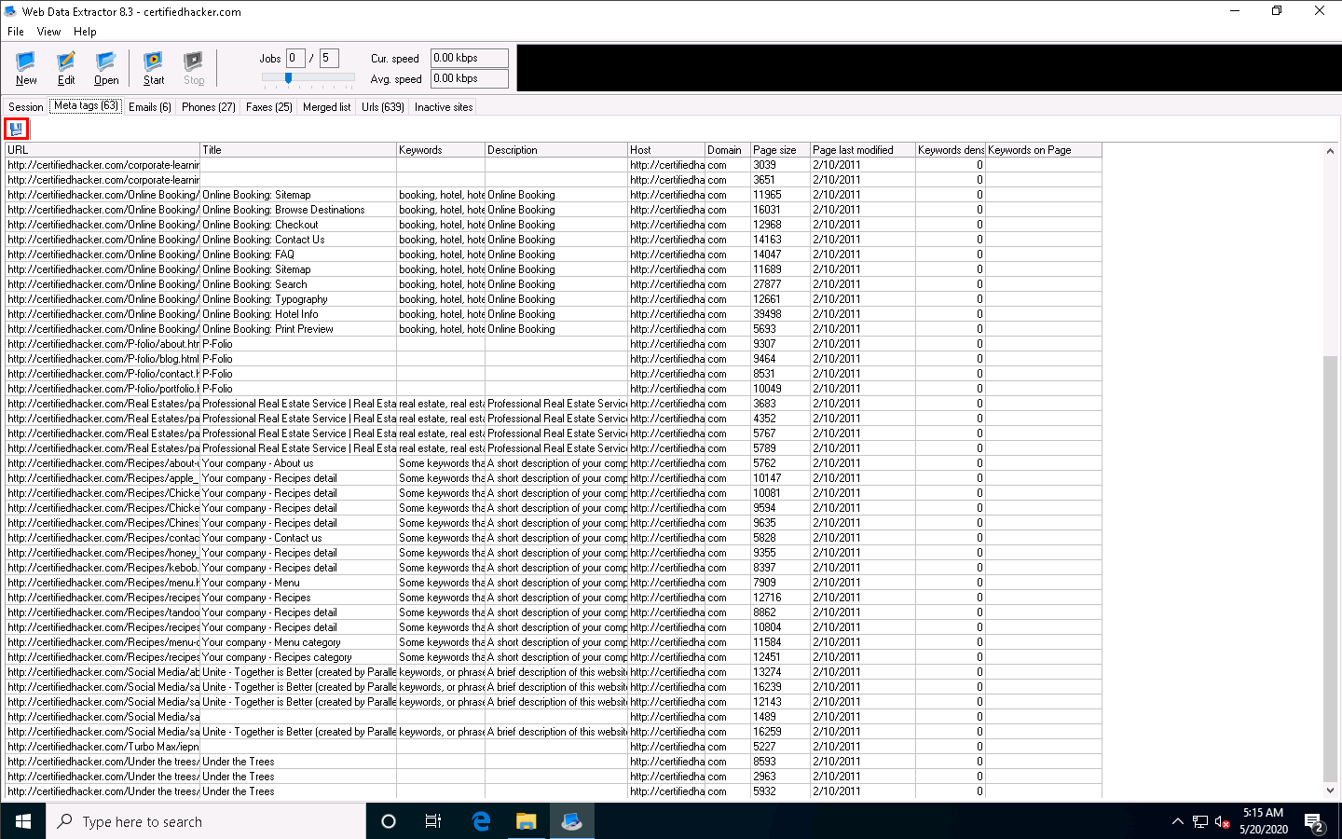Switch to the Emails (6) tab
This screenshot has width=1342, height=839.
pyautogui.click(x=150, y=107)
